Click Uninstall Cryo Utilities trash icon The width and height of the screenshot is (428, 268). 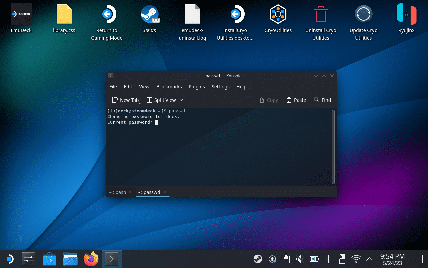coord(321,14)
